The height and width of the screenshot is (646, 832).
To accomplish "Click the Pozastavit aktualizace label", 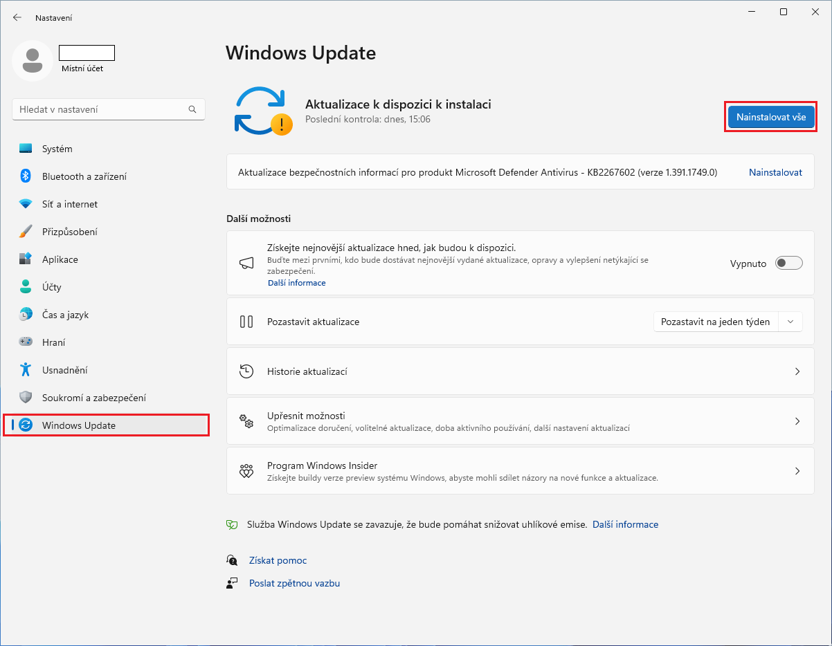I will point(313,322).
